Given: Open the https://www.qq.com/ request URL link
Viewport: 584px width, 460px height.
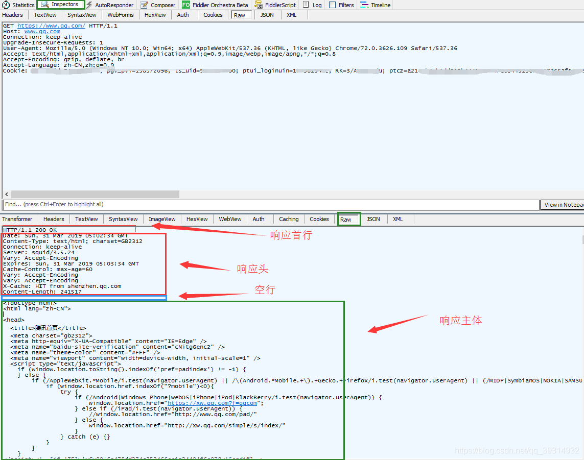Looking at the screenshot, I should (x=52, y=26).
